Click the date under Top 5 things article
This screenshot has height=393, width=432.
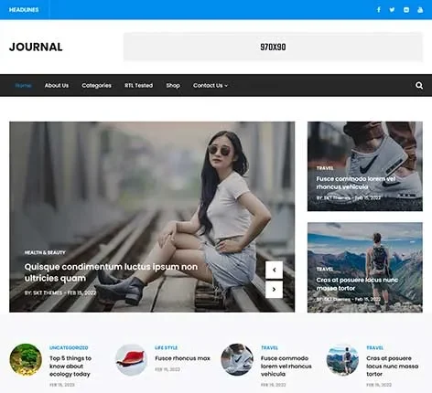(x=62, y=385)
